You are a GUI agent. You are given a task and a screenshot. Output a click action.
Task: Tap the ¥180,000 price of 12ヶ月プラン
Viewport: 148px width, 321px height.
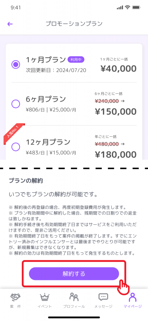coord(116,155)
